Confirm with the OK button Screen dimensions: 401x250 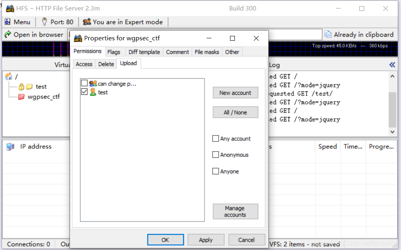pyautogui.click(x=165, y=240)
